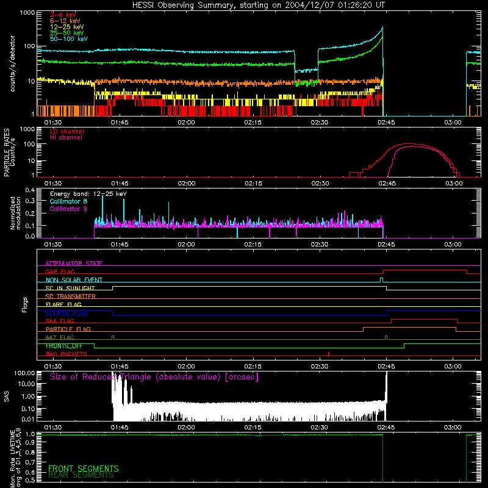488x488 pixels.
Task: Select the cyan 50-100 keV legend label
Action: click(69, 39)
